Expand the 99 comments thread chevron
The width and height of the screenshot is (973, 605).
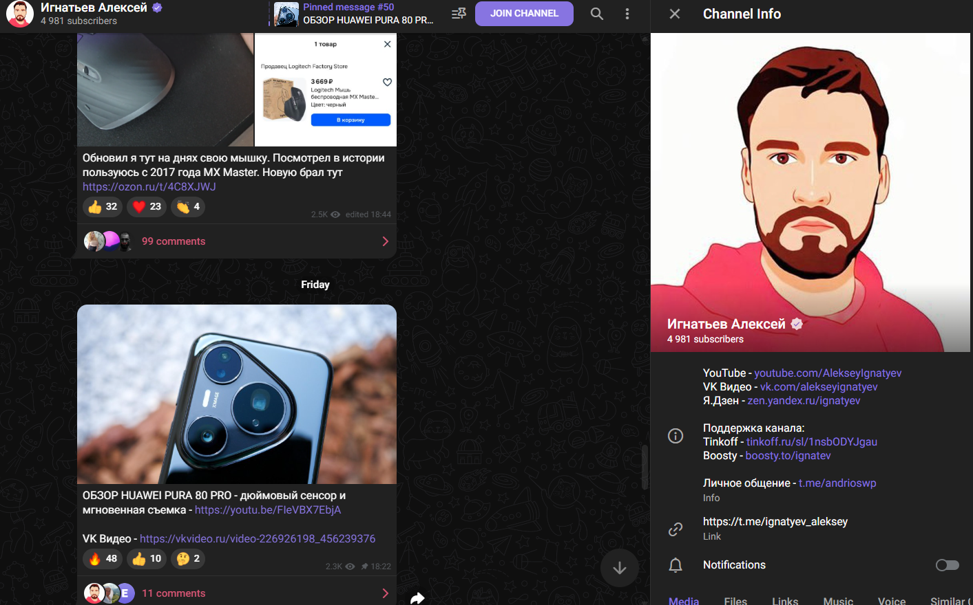click(x=386, y=241)
